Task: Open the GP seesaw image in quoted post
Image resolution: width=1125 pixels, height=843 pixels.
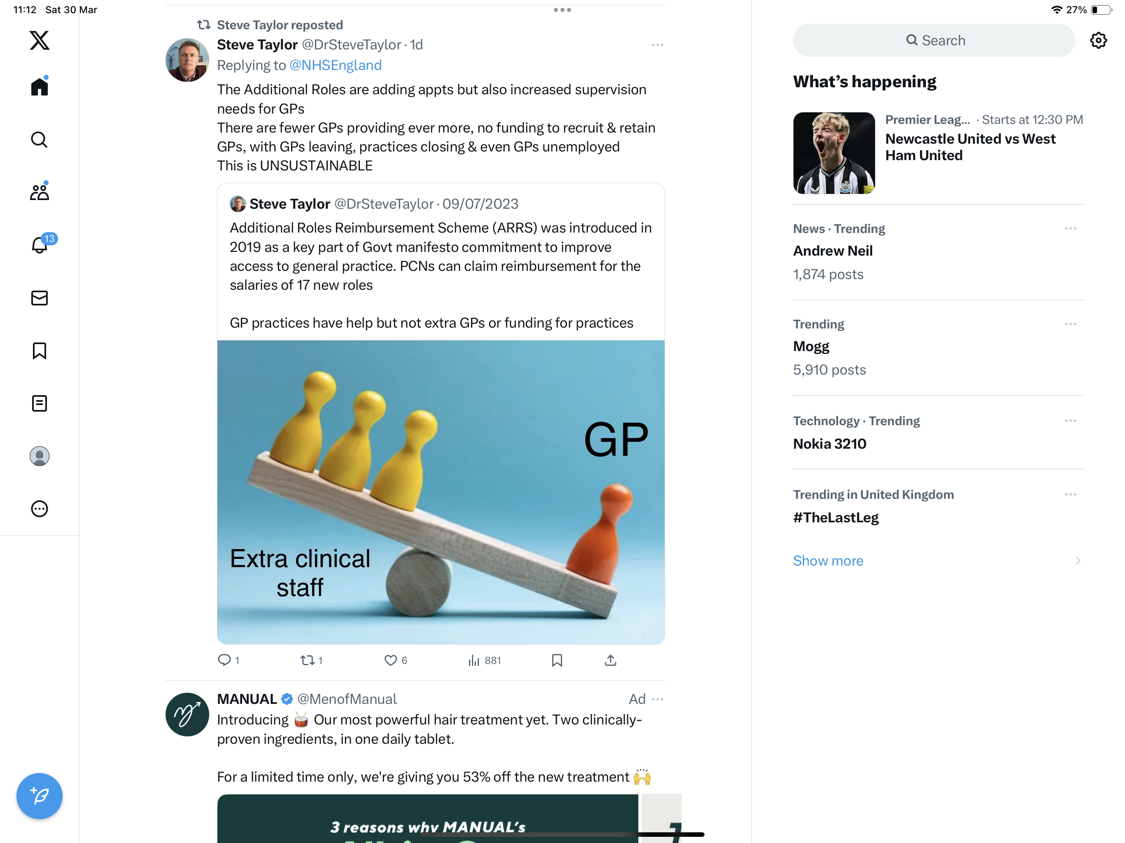Action: click(x=441, y=491)
